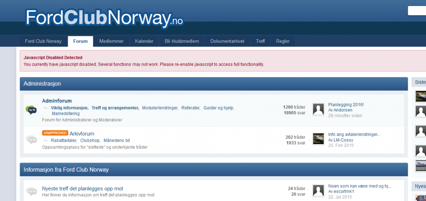Viewport: 426px width, 201px height.
Task: View the profile of user LM-Cossy
Action: pyautogui.click(x=344, y=140)
